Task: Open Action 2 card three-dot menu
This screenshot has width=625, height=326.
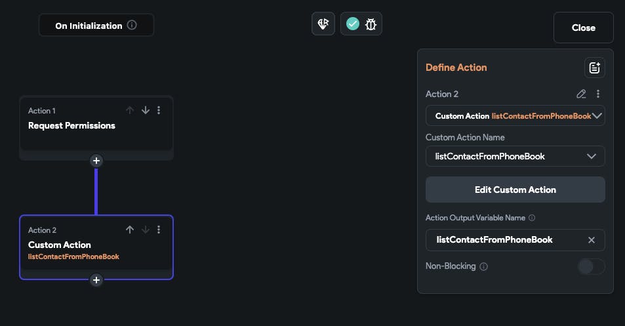Action: tap(159, 230)
